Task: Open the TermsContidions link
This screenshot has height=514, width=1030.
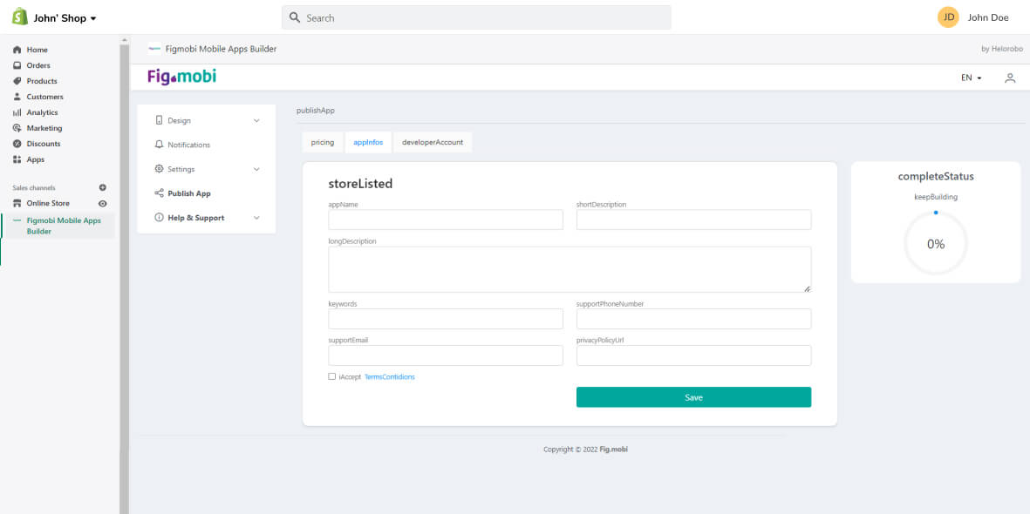Action: pyautogui.click(x=389, y=376)
